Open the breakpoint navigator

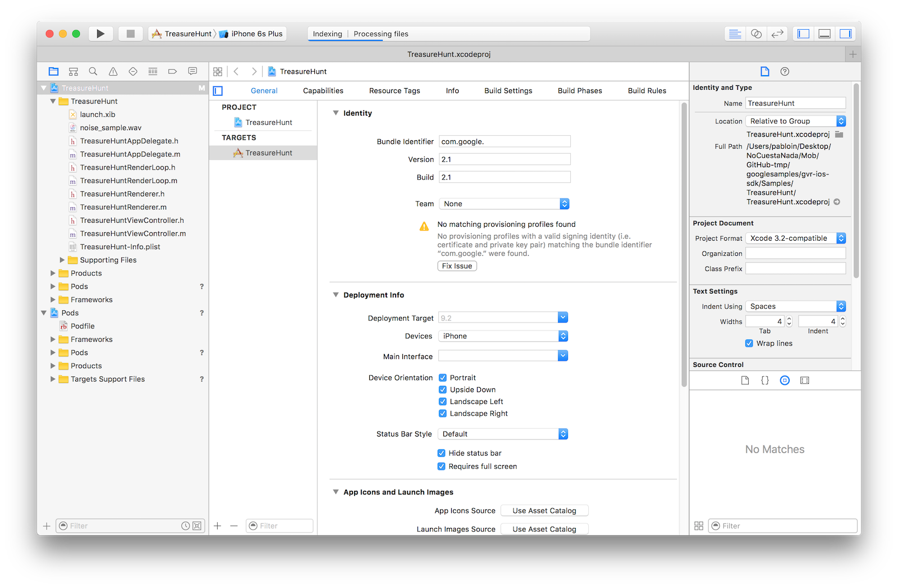[172, 71]
